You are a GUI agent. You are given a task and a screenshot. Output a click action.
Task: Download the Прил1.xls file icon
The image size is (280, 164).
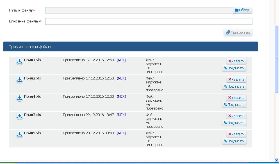19,62
